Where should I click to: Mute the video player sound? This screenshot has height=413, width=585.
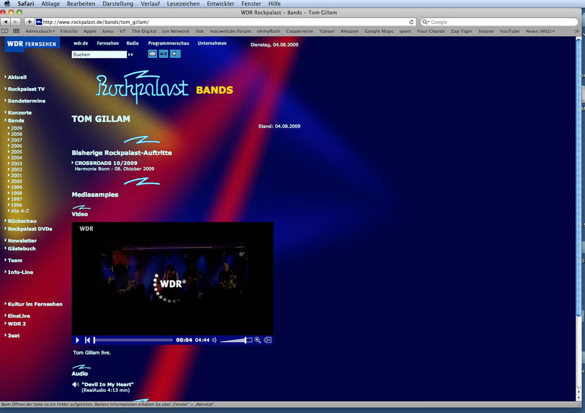[214, 340]
